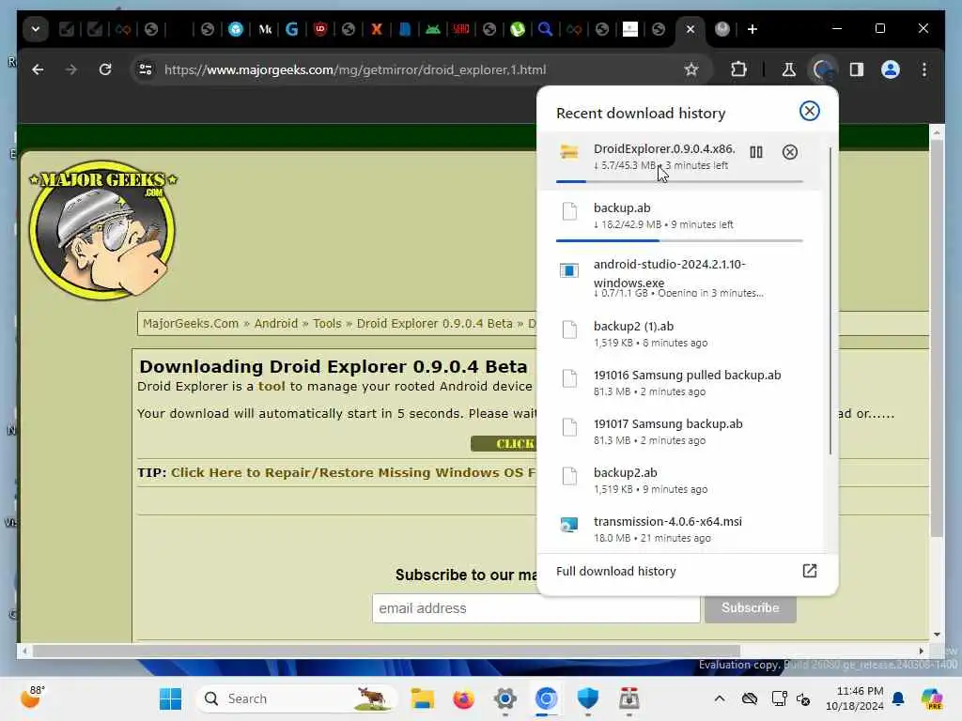Open Settings gear in taskbar

point(504,698)
